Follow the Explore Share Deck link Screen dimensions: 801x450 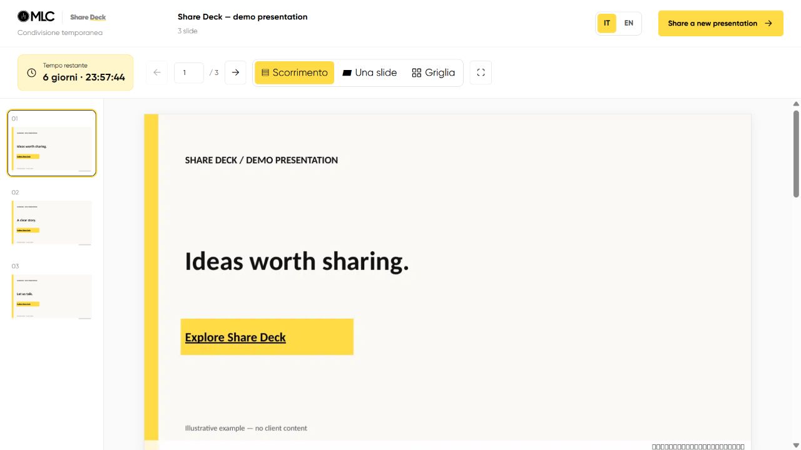[235, 337]
